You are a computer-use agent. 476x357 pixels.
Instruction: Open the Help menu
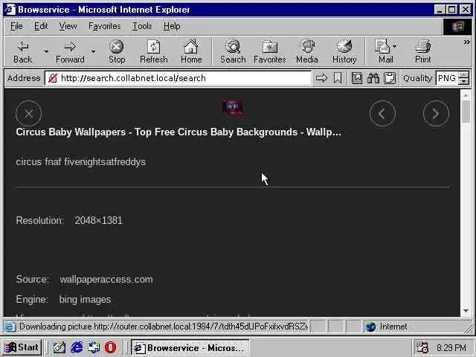pyautogui.click(x=172, y=27)
